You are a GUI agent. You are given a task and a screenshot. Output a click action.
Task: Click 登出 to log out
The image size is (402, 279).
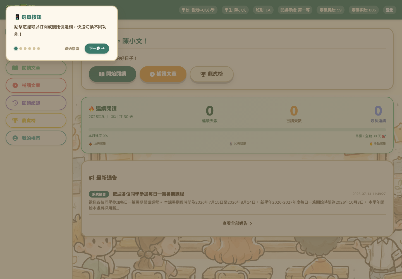390,10
